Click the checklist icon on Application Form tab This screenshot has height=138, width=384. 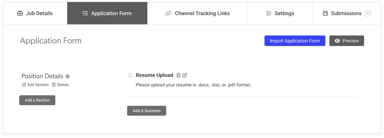pyautogui.click(x=85, y=13)
